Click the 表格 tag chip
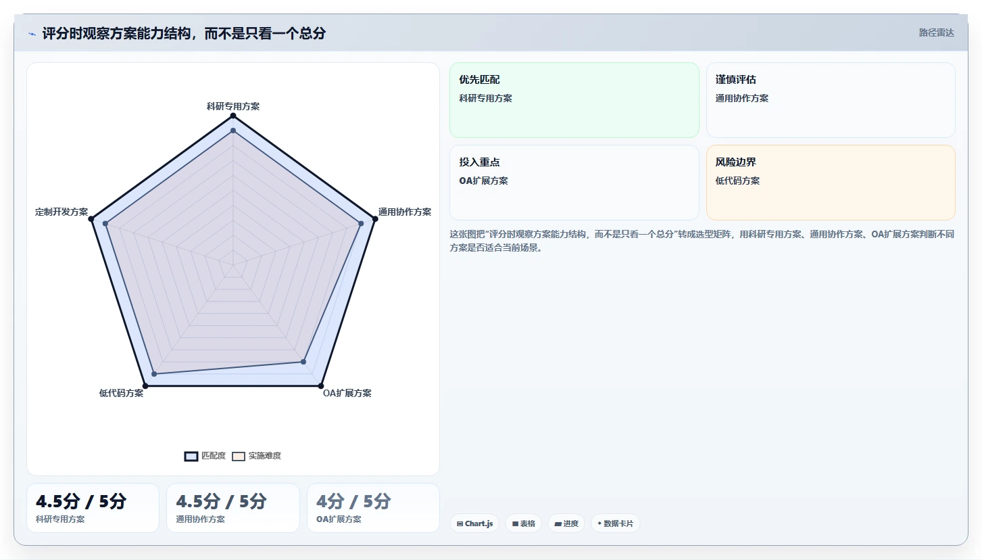 [x=523, y=523]
